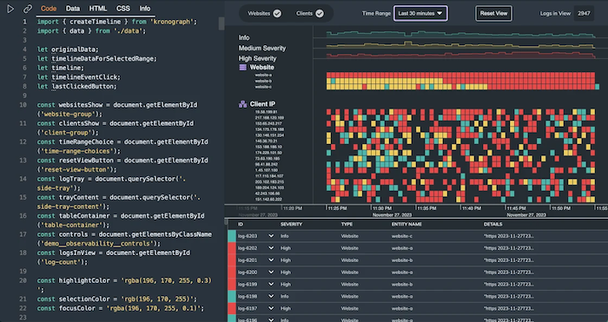Viewport: 608px width, 322px height.
Task: Open the Info tab
Action: point(145,9)
